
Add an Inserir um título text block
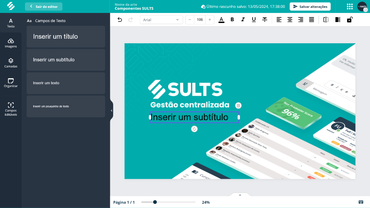(x=66, y=37)
